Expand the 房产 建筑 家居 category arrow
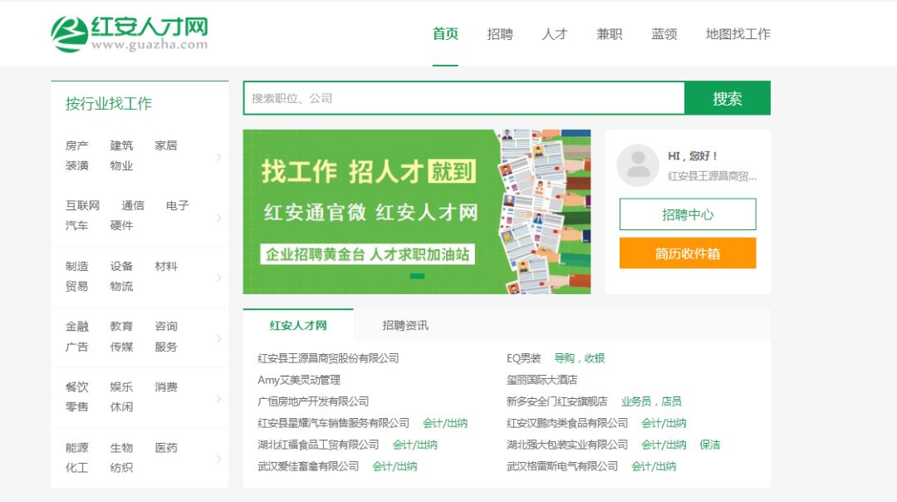This screenshot has width=897, height=502. click(218, 157)
